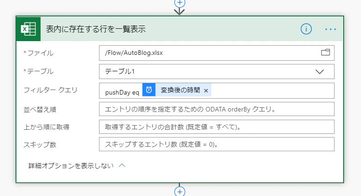Select the テーブル1 combo box value
Image resolution: width=361 pixels, height=196 pixels.
click(x=217, y=72)
